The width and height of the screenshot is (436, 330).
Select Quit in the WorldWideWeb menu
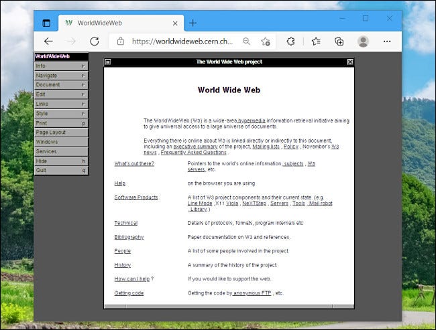coord(61,171)
